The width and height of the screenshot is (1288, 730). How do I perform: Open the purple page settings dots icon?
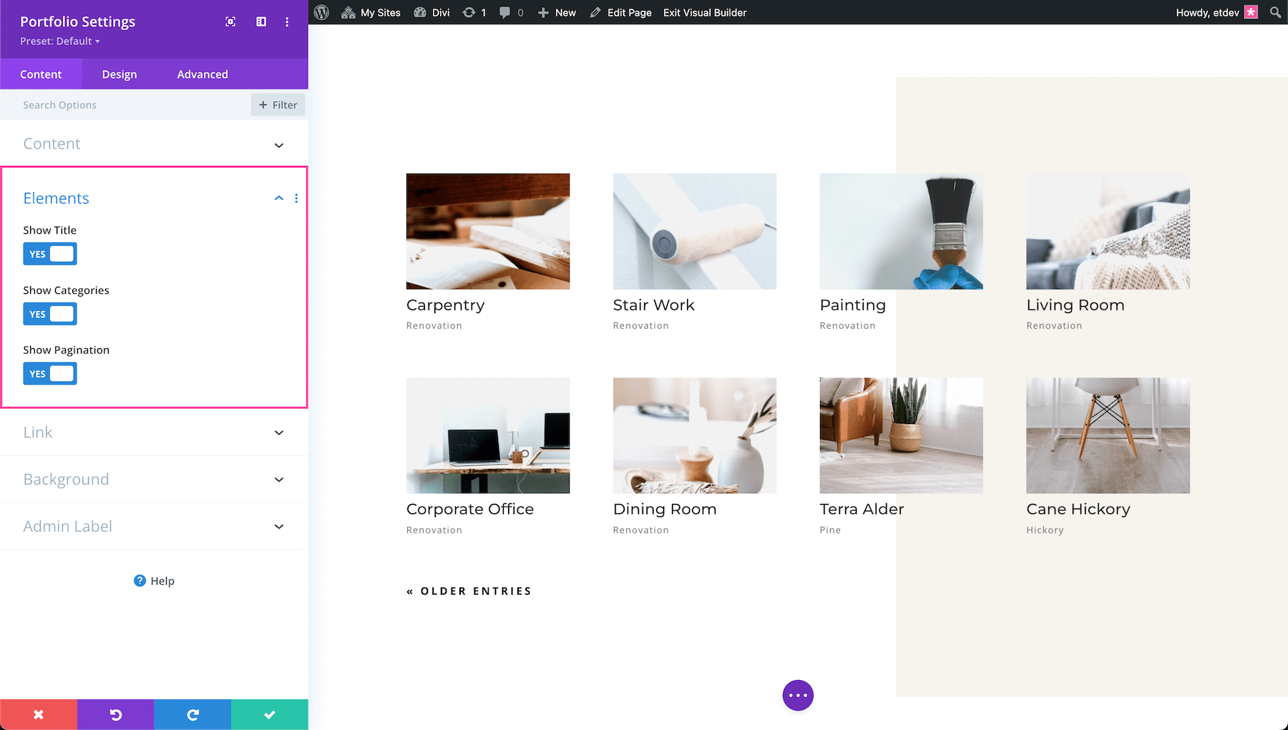coord(798,694)
